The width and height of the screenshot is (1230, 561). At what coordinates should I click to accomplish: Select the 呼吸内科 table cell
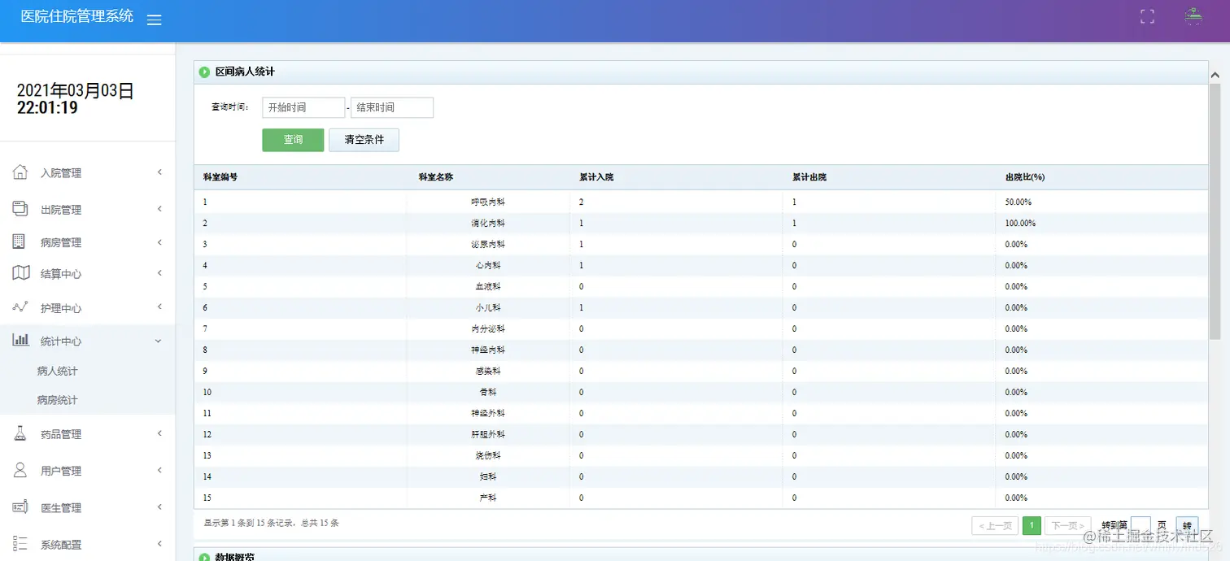(488, 202)
